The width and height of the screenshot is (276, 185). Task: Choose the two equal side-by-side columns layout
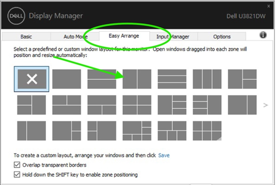pos(137,79)
